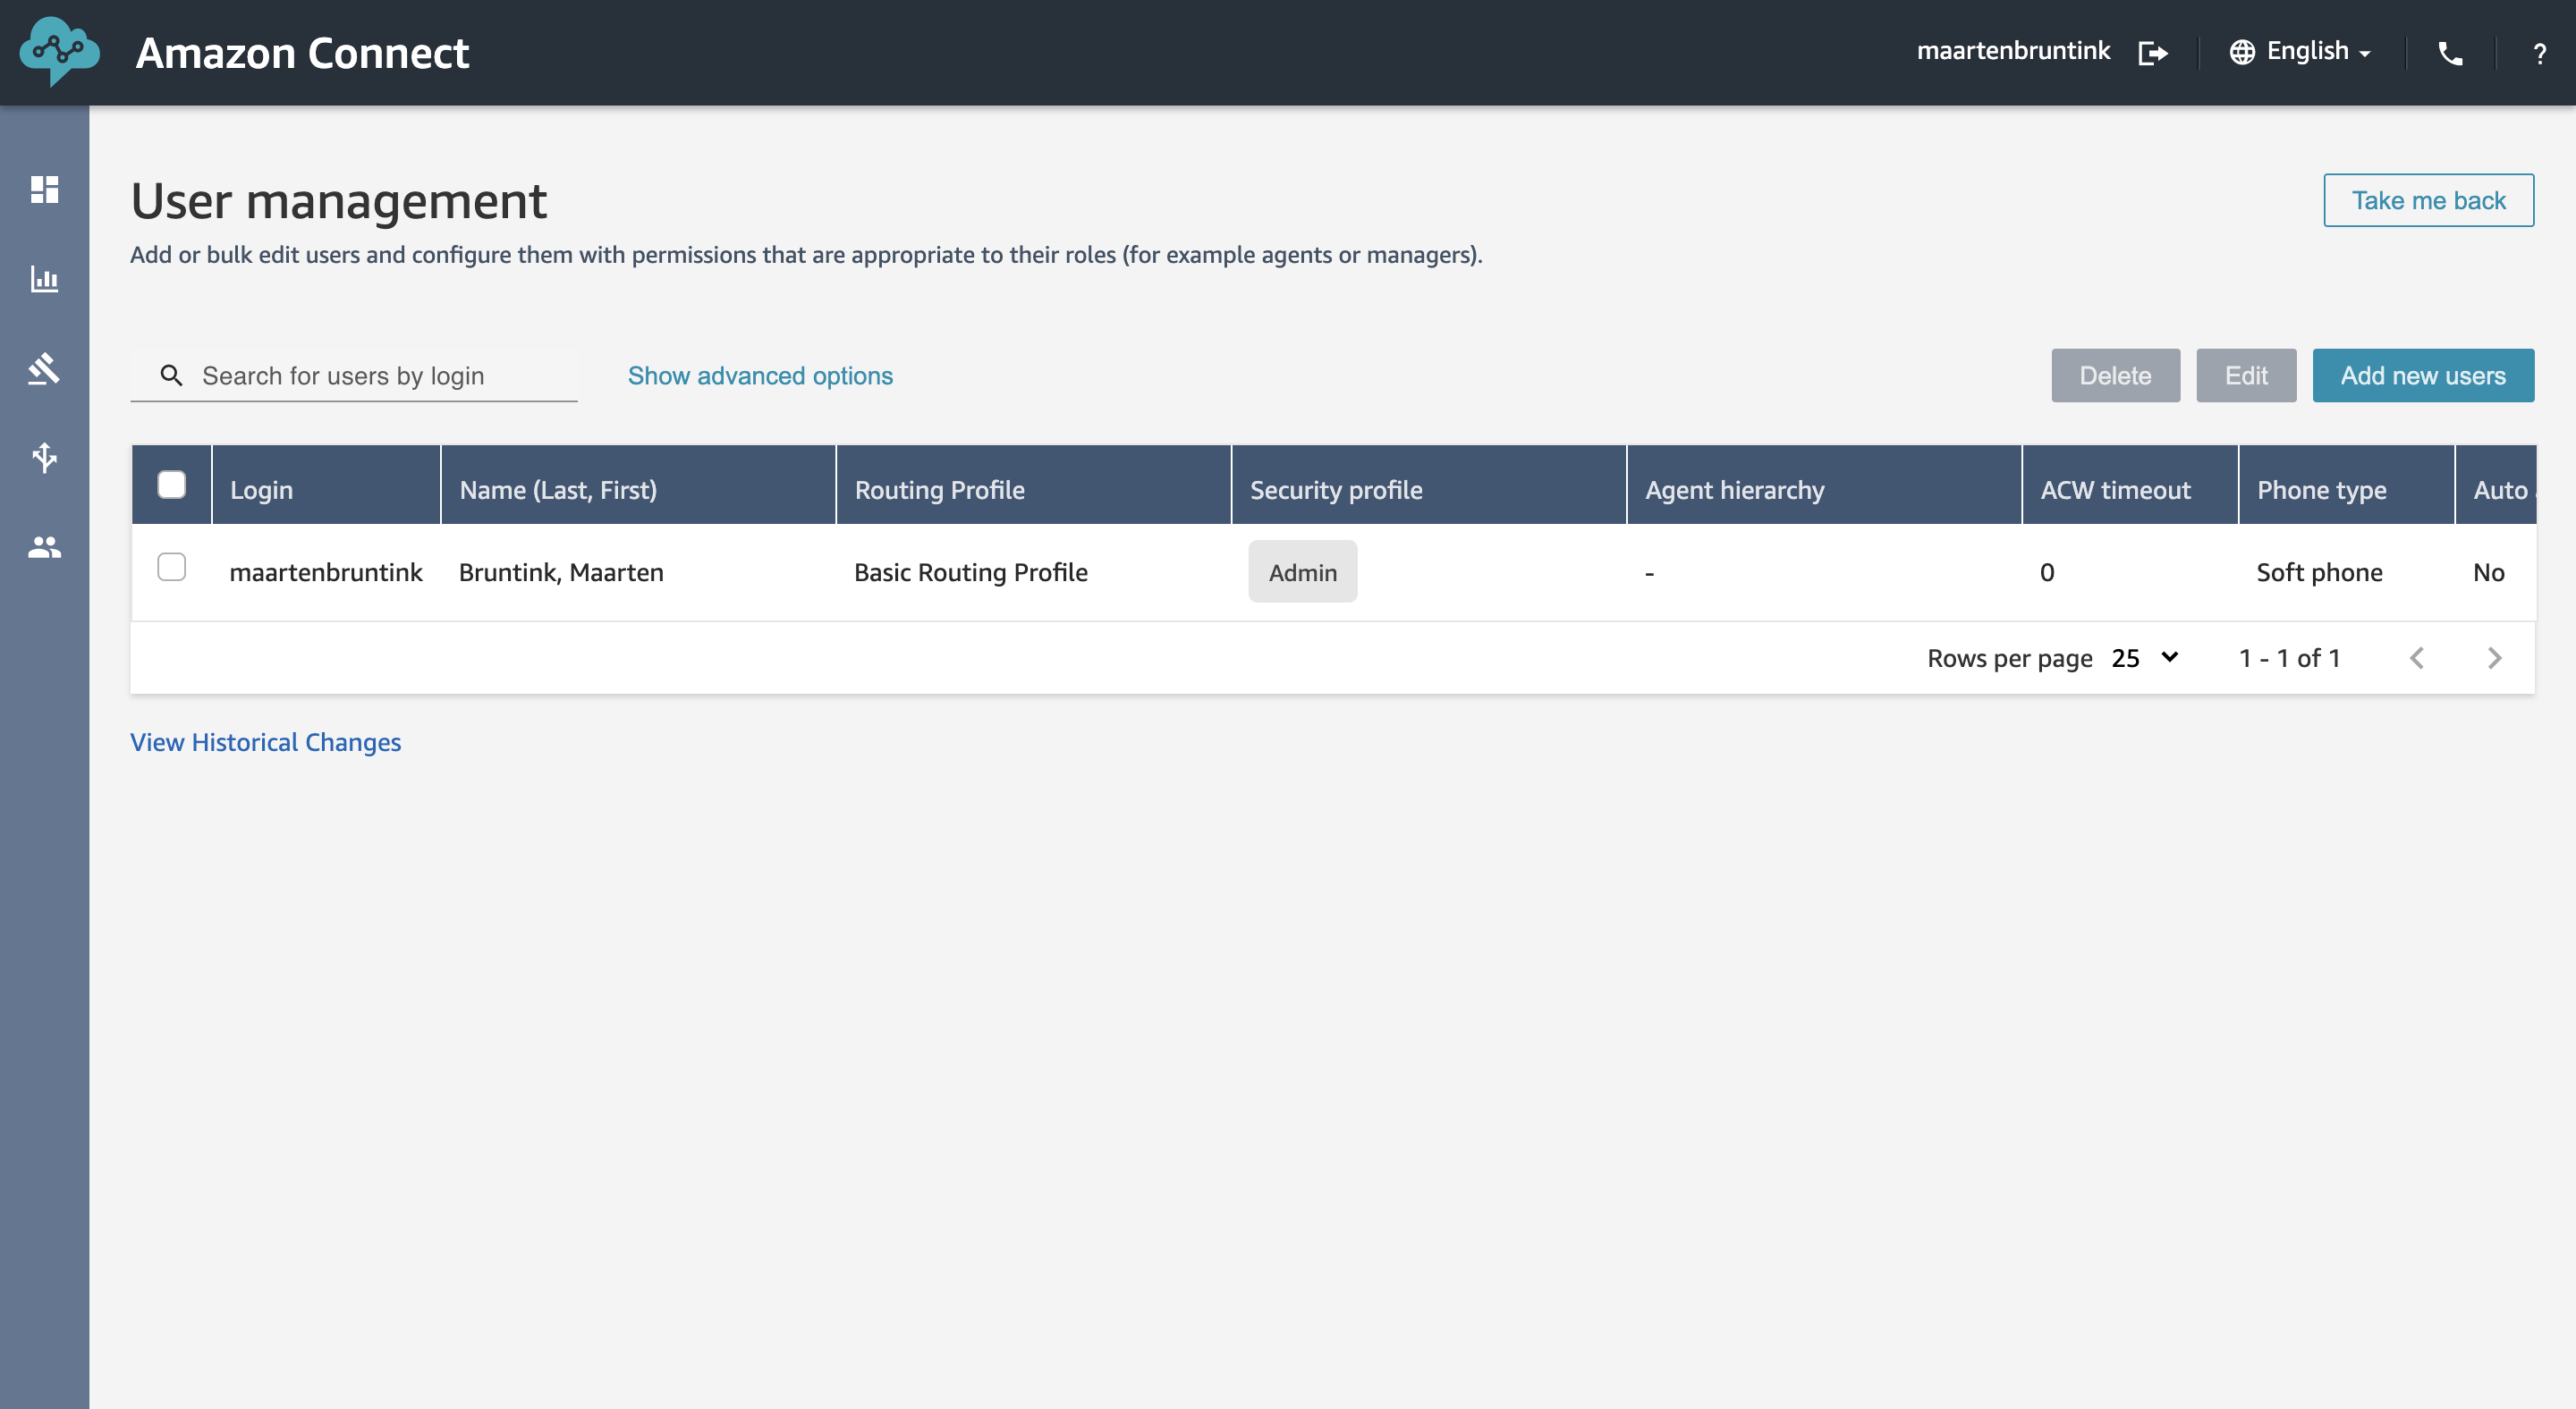Open the Routing sidebar icon
This screenshot has width=2576, height=1409.
44,458
